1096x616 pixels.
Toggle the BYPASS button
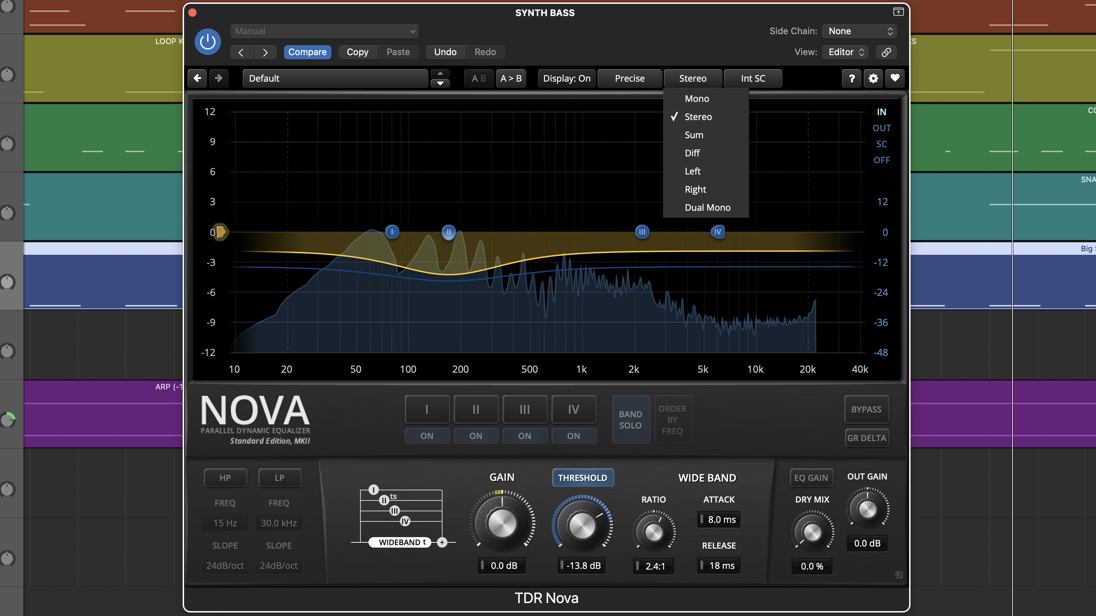click(866, 409)
